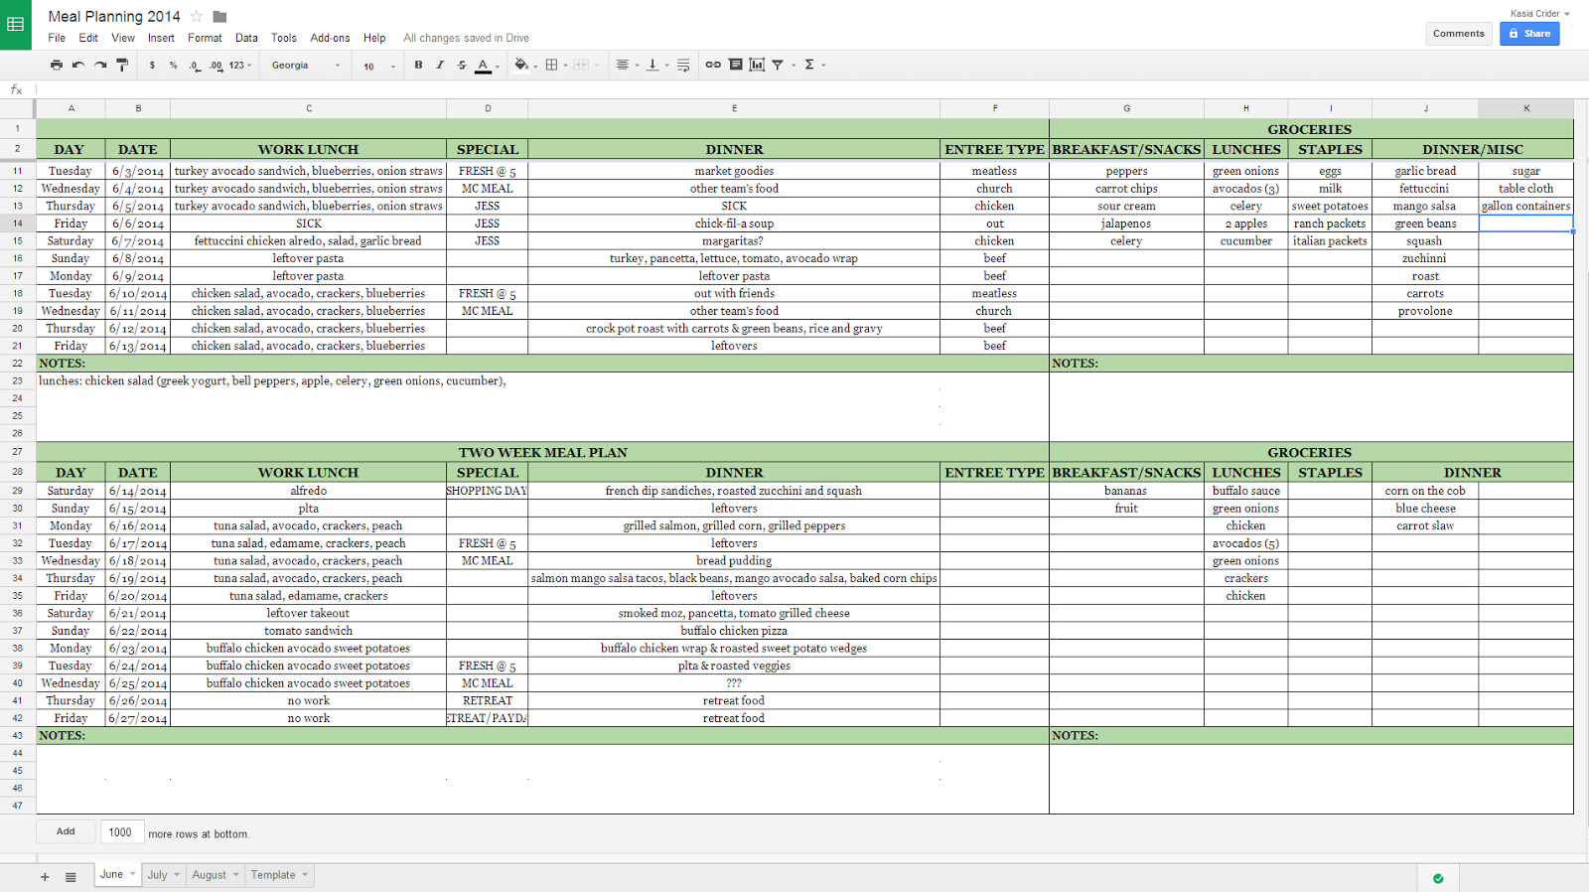The height and width of the screenshot is (892, 1589).
Task: Click the add sheet plus icon
Action: click(45, 876)
